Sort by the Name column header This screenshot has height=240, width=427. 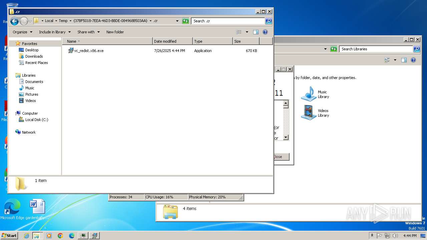(x=107, y=41)
